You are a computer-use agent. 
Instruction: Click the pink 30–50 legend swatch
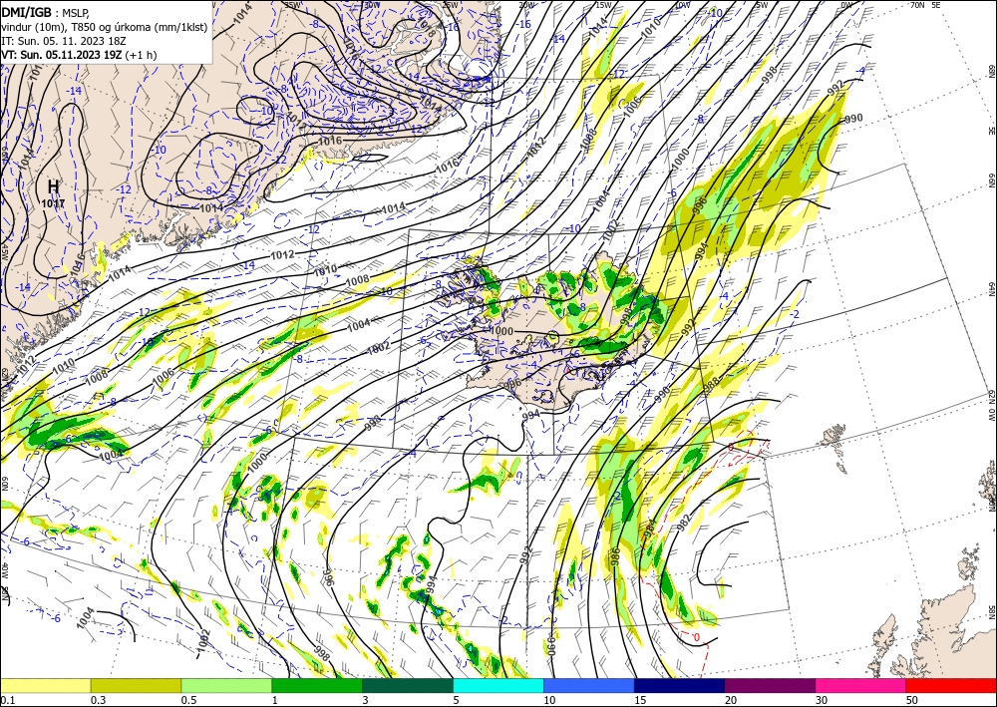pos(861,685)
